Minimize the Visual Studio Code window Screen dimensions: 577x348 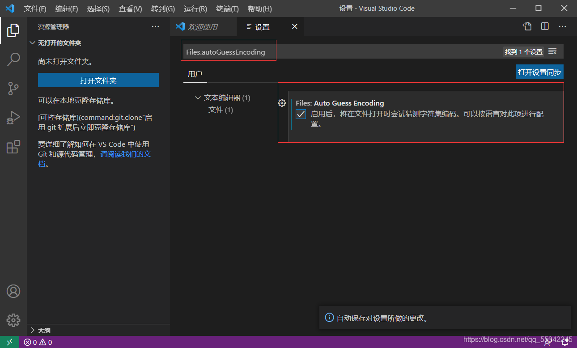(514, 8)
